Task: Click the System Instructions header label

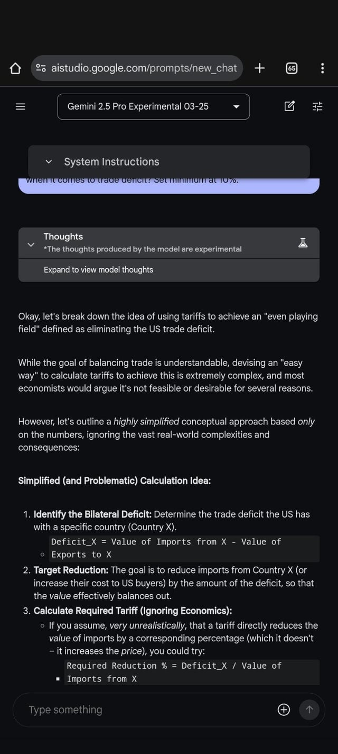Action: click(111, 161)
